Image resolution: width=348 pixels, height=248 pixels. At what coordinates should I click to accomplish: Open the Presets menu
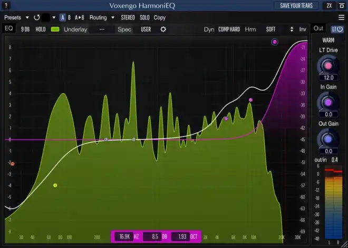tap(13, 17)
